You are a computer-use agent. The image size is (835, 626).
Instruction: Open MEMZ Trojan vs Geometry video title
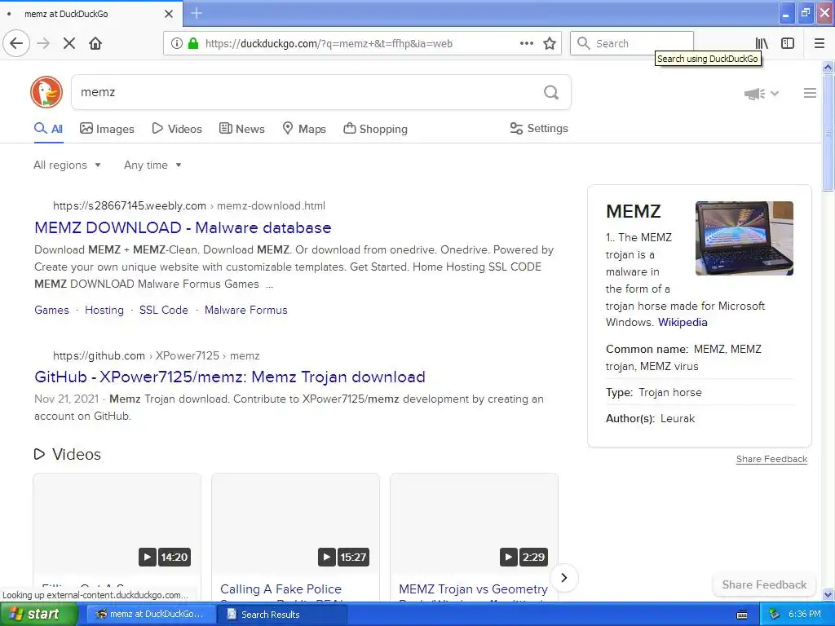(x=474, y=589)
